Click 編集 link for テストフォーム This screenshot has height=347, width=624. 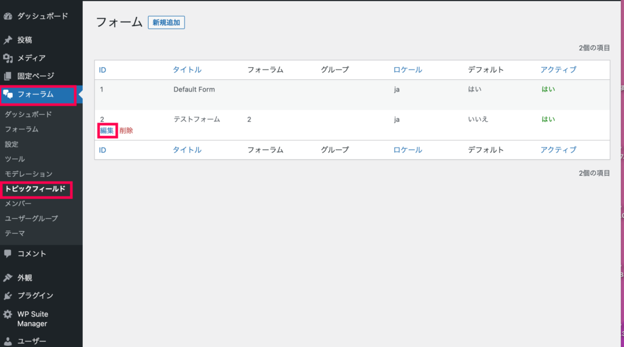[x=107, y=131]
